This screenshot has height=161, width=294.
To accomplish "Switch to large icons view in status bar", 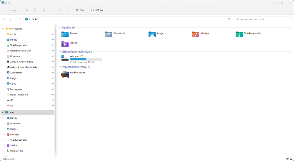I will click(291, 159).
